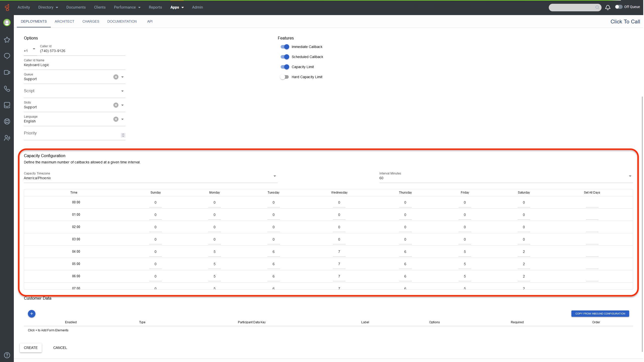
Task: Click the notifications bell icon
Action: 608,7
